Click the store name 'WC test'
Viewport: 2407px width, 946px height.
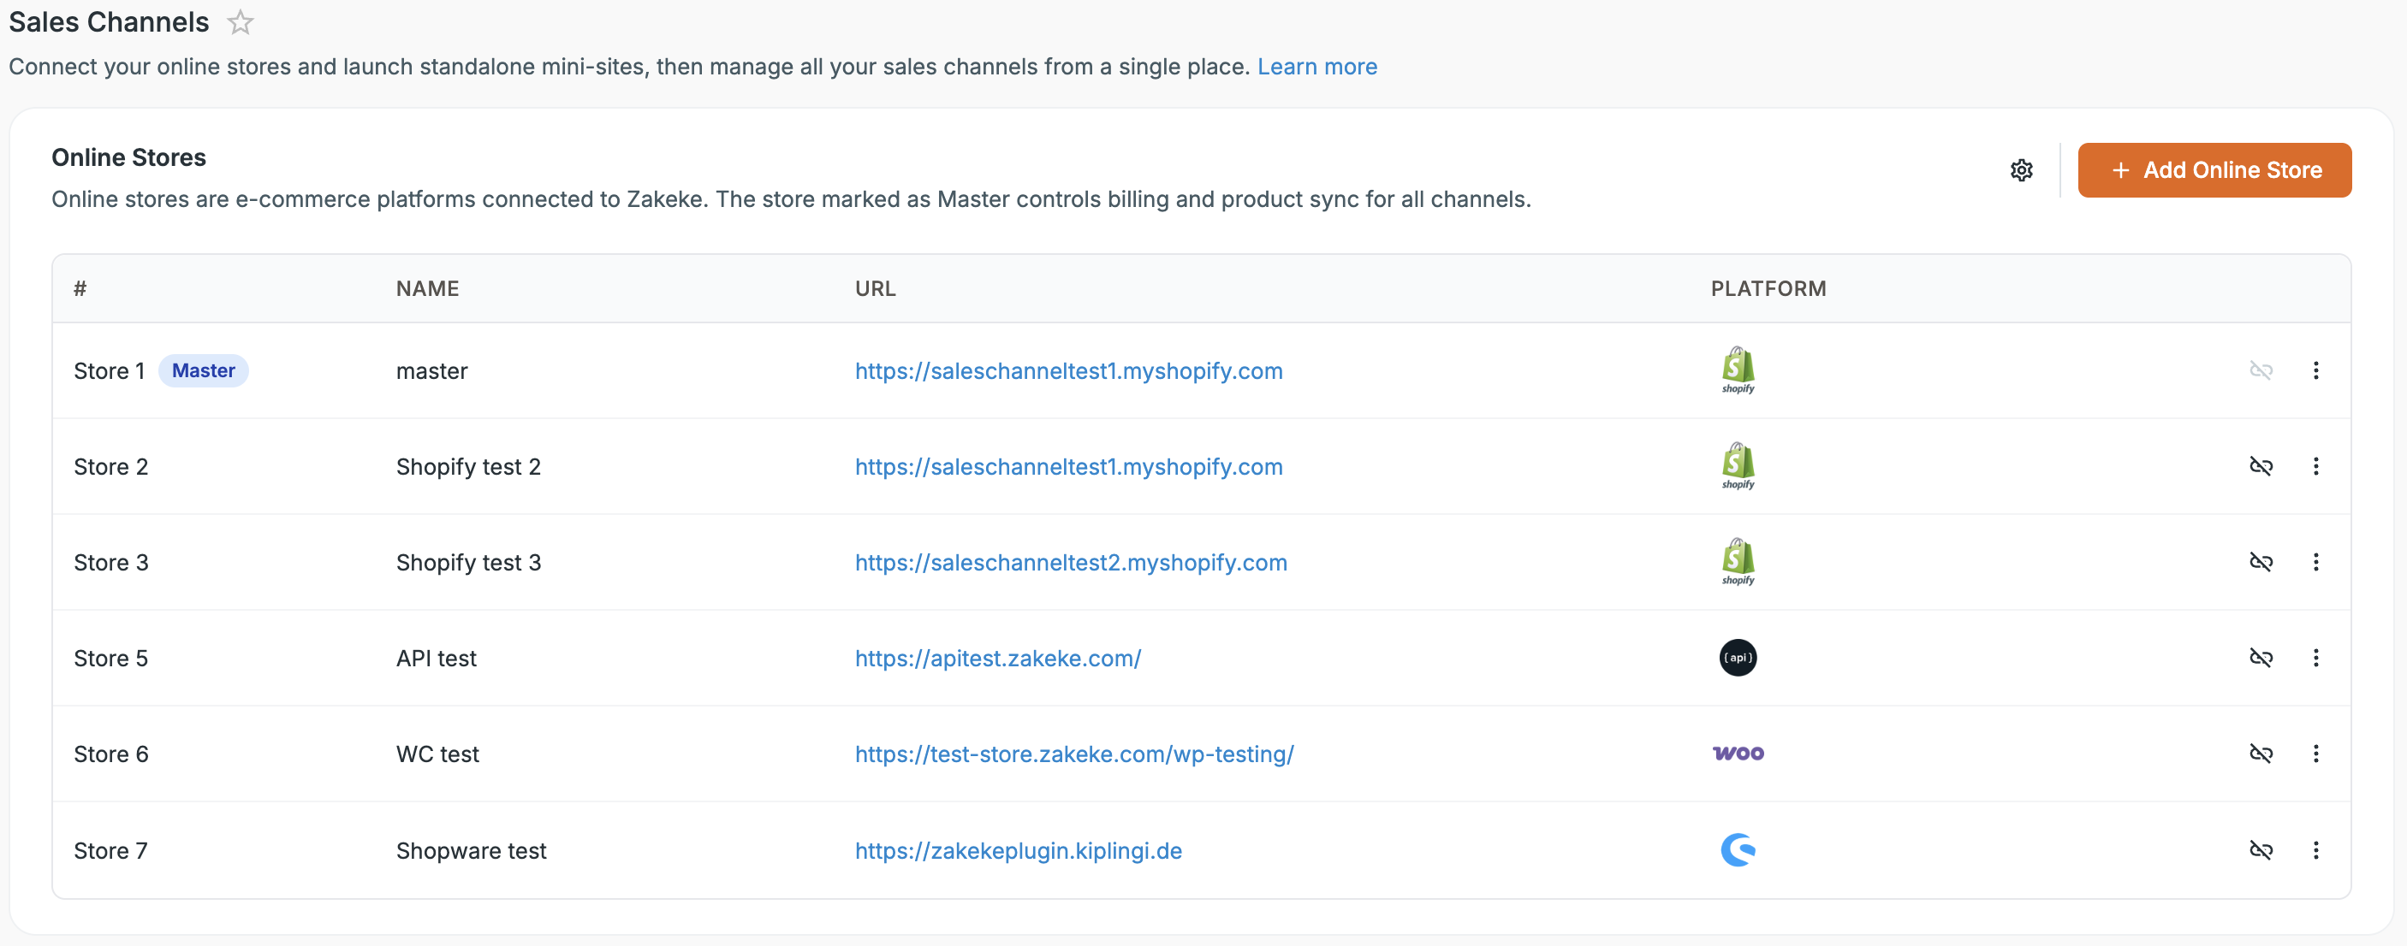437,754
